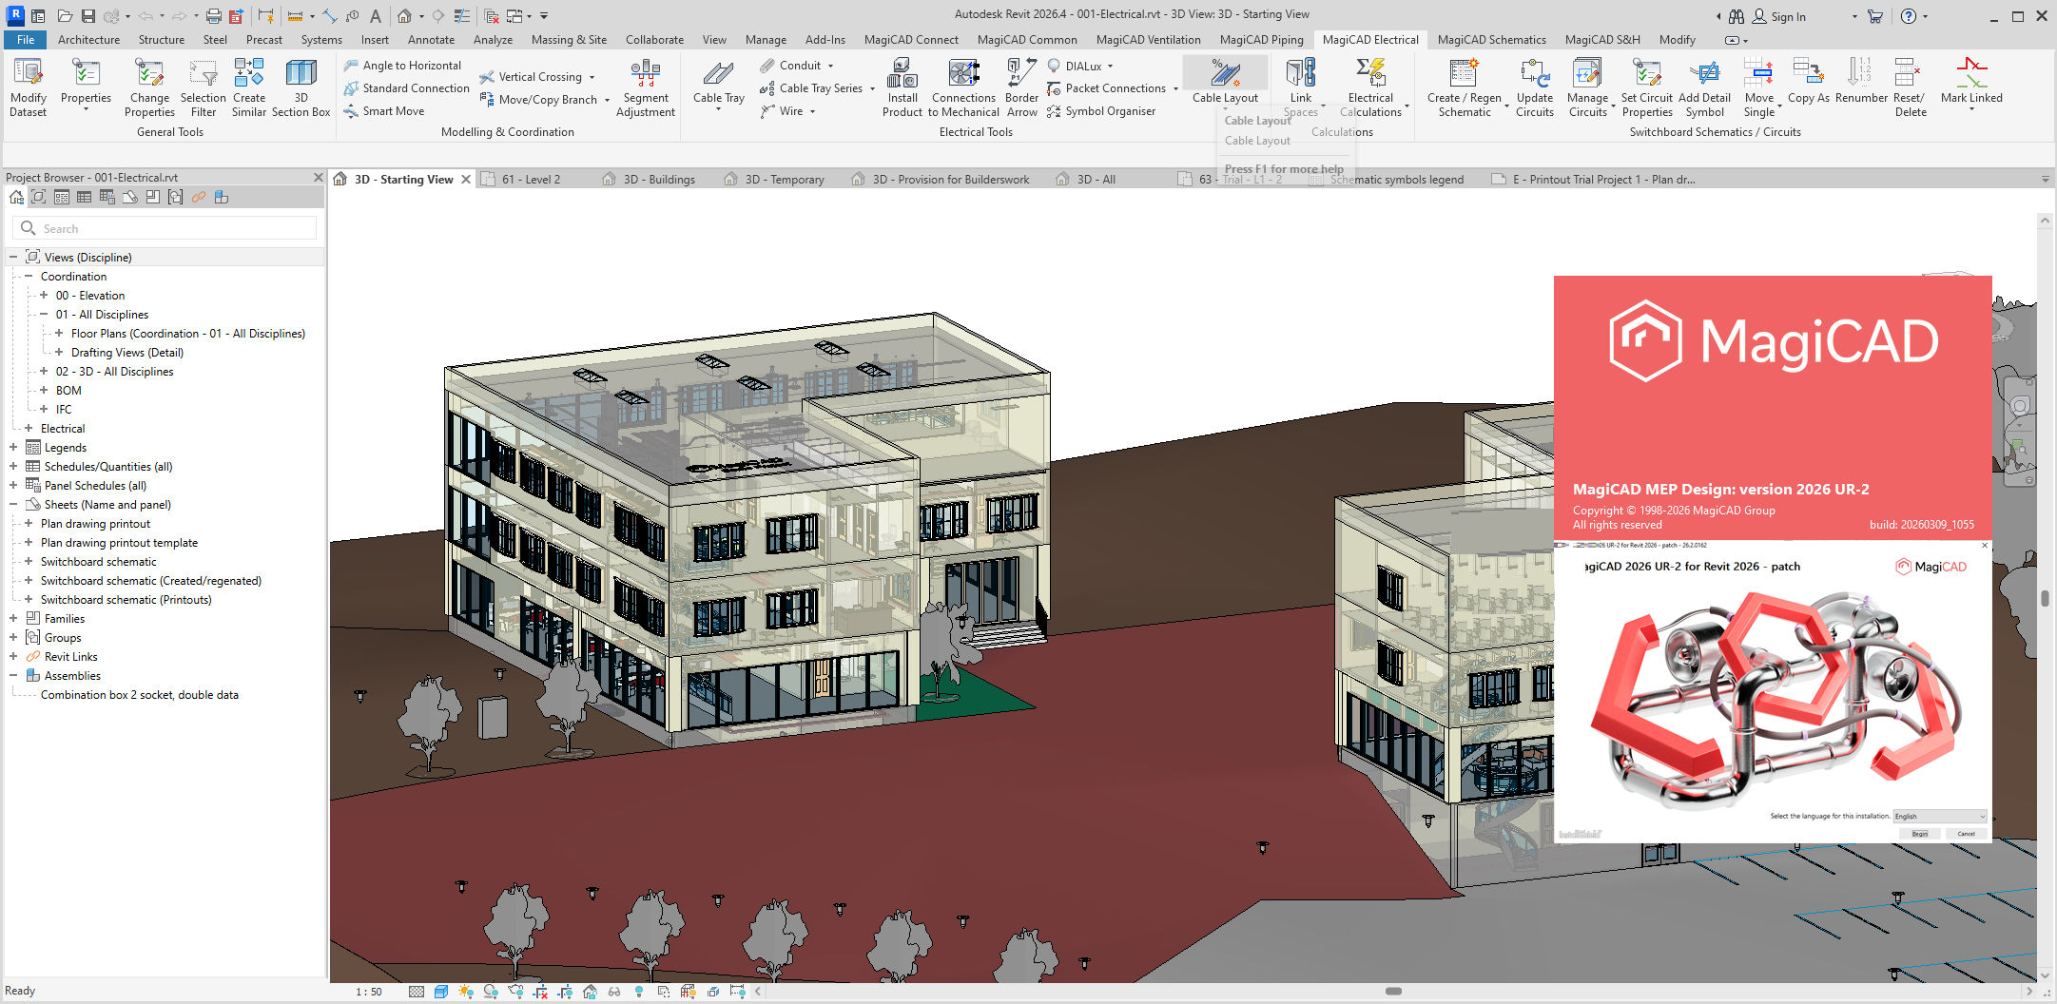Toggle the Locked 3D View house icon
Viewport: 2057px width, 1004px height.
tap(590, 992)
